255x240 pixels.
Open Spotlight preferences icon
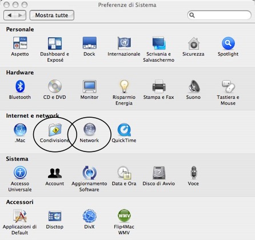point(228,43)
